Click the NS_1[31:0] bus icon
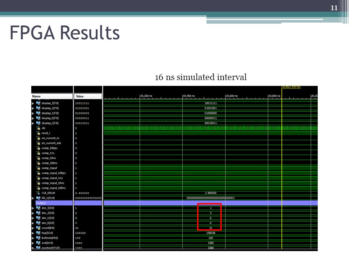 coord(38,198)
